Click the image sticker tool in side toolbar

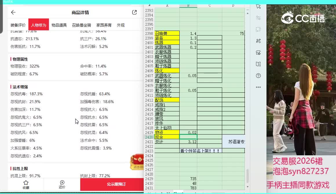click(258, 53)
